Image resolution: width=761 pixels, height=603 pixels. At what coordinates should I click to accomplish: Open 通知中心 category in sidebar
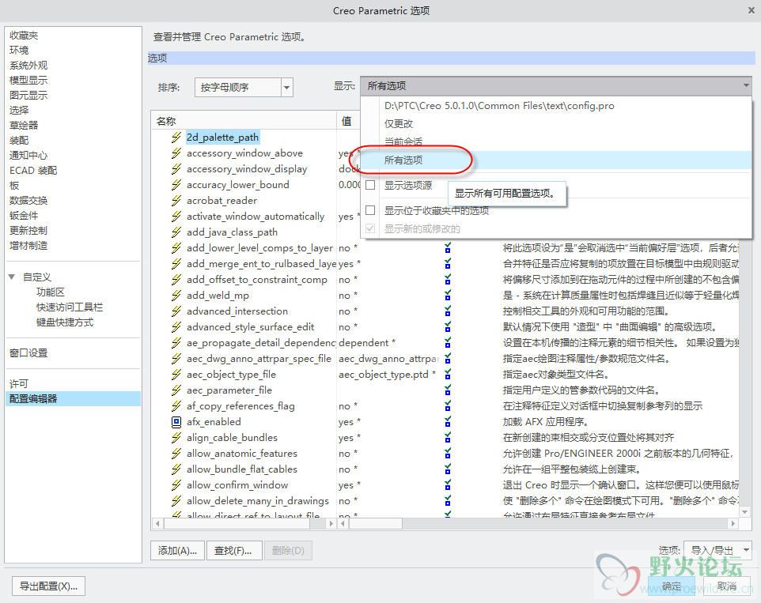(x=28, y=156)
